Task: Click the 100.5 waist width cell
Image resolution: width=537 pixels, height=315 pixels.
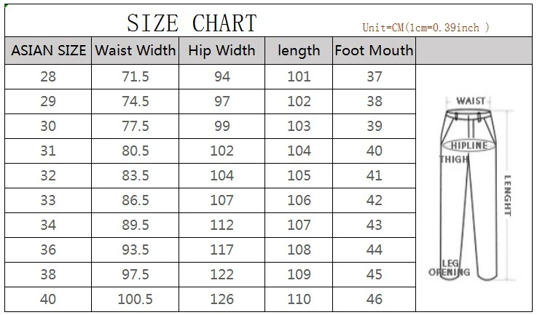Action: click(136, 299)
